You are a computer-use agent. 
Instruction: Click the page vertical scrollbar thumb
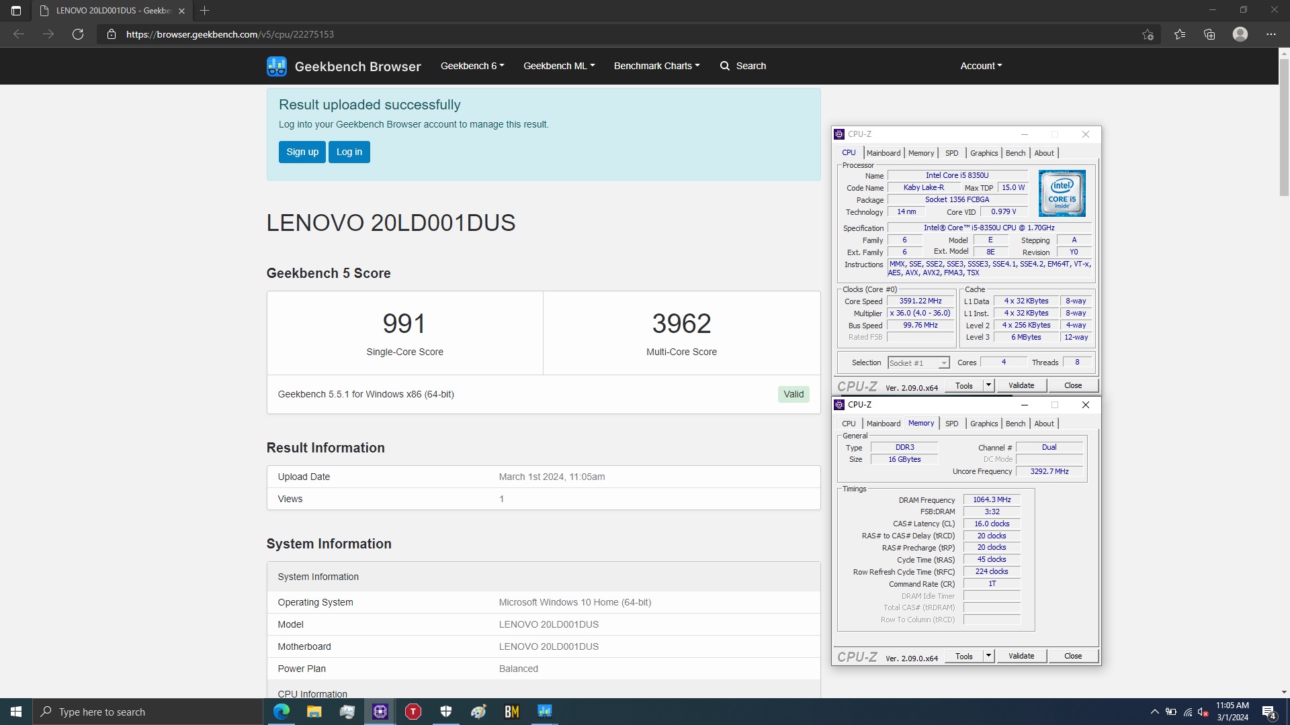point(1284,127)
